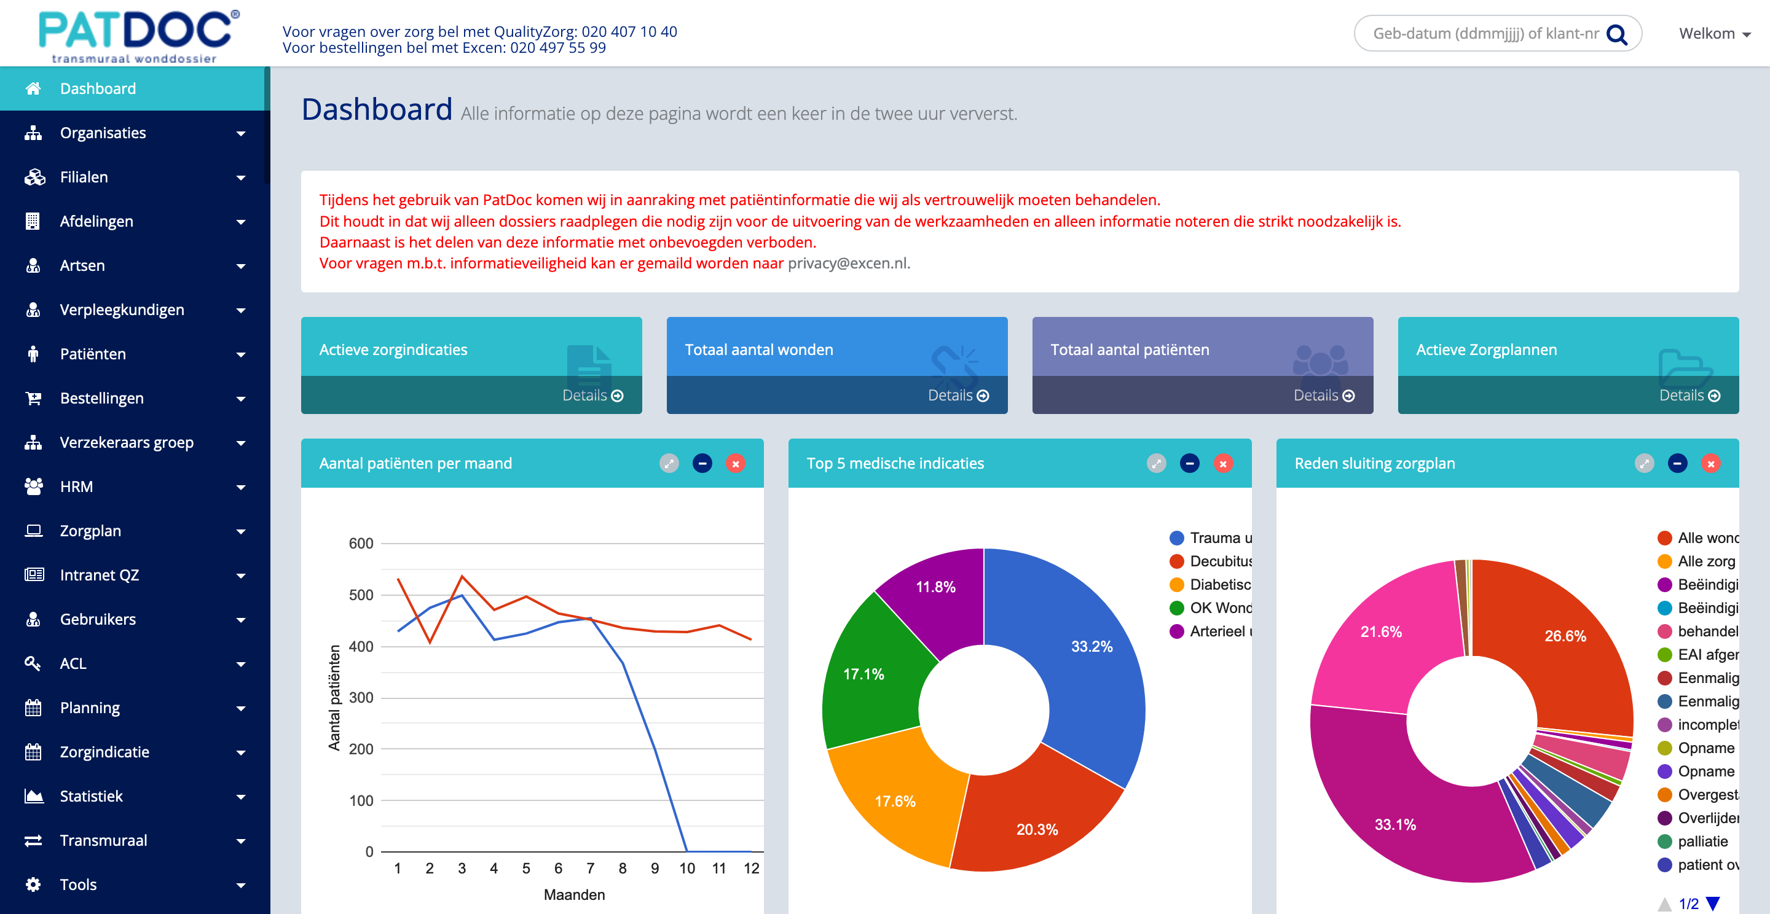
Task: Click the search magnifier icon
Action: 1617,34
